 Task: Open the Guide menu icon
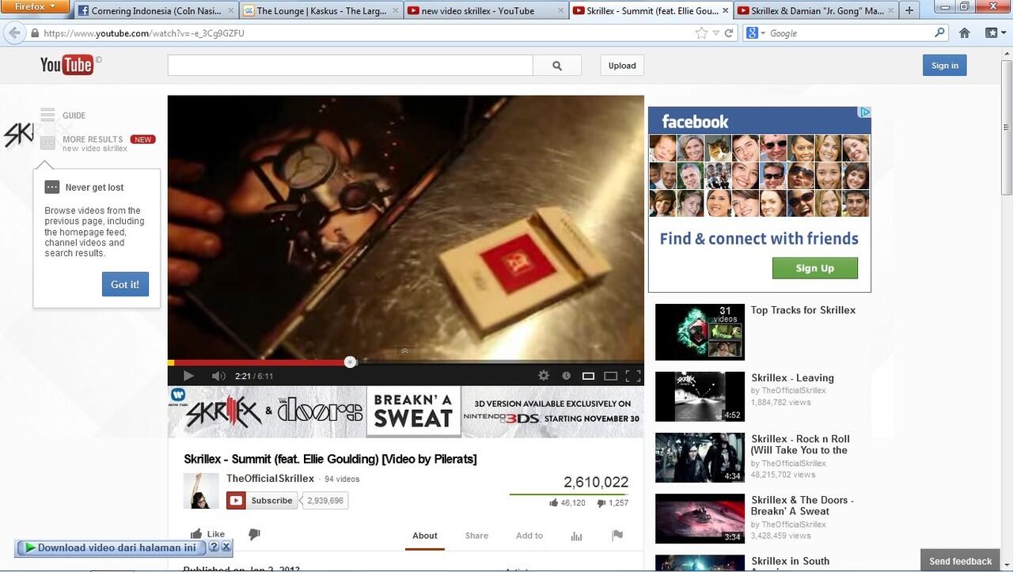pyautogui.click(x=48, y=115)
